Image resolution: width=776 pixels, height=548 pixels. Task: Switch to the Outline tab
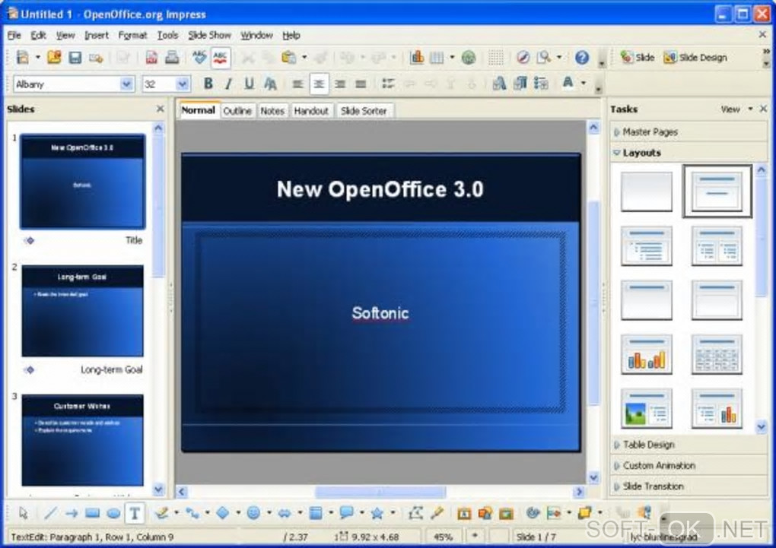click(x=237, y=111)
